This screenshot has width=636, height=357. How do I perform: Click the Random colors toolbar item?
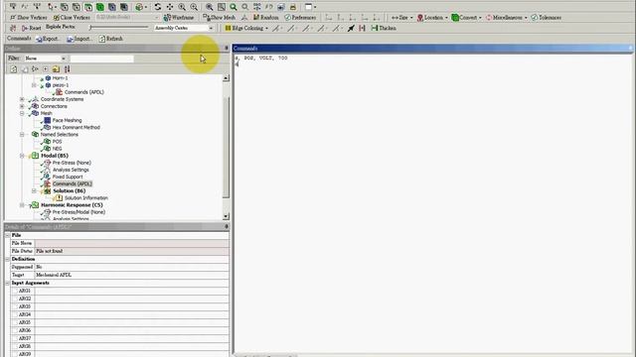click(x=266, y=18)
